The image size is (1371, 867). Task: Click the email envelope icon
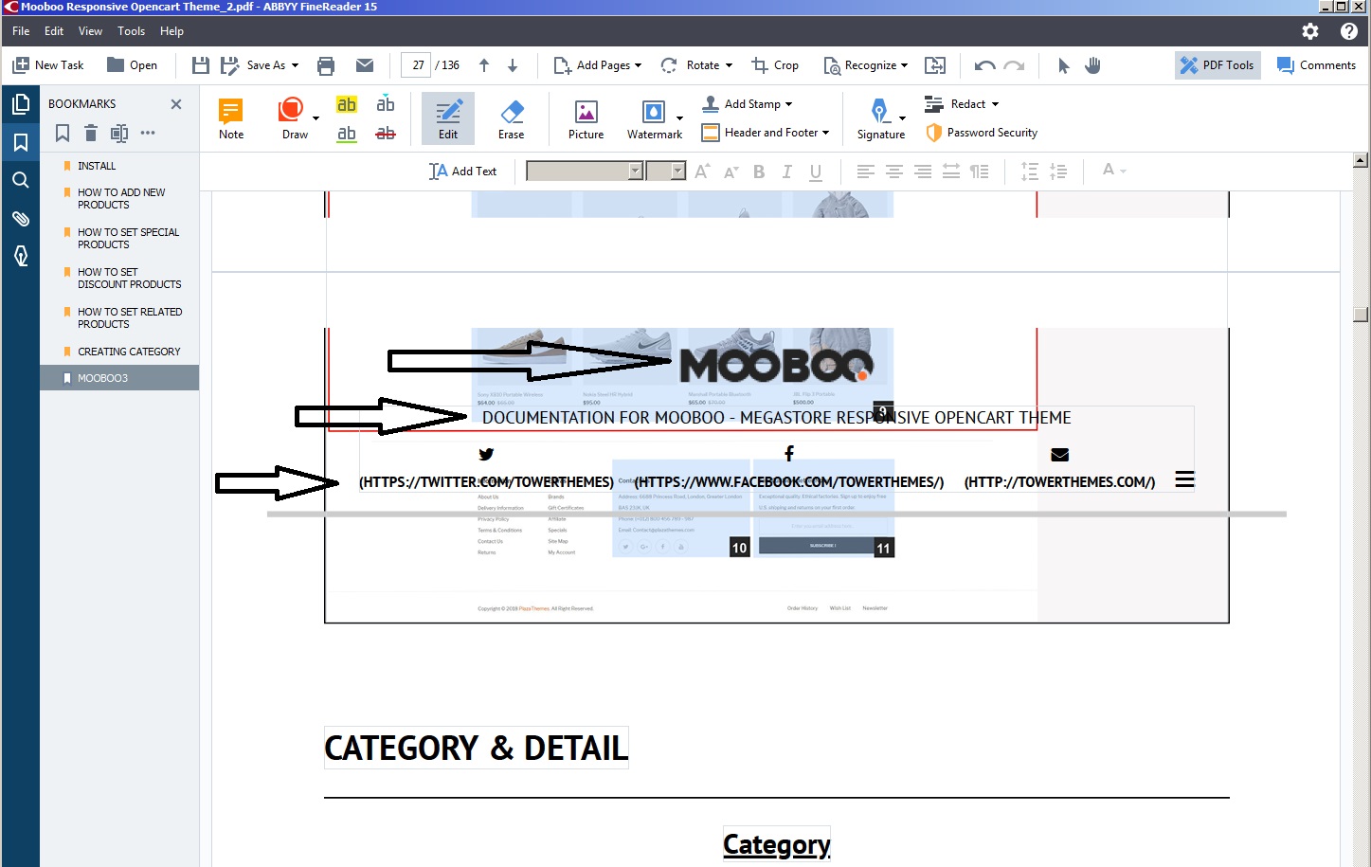(x=365, y=65)
